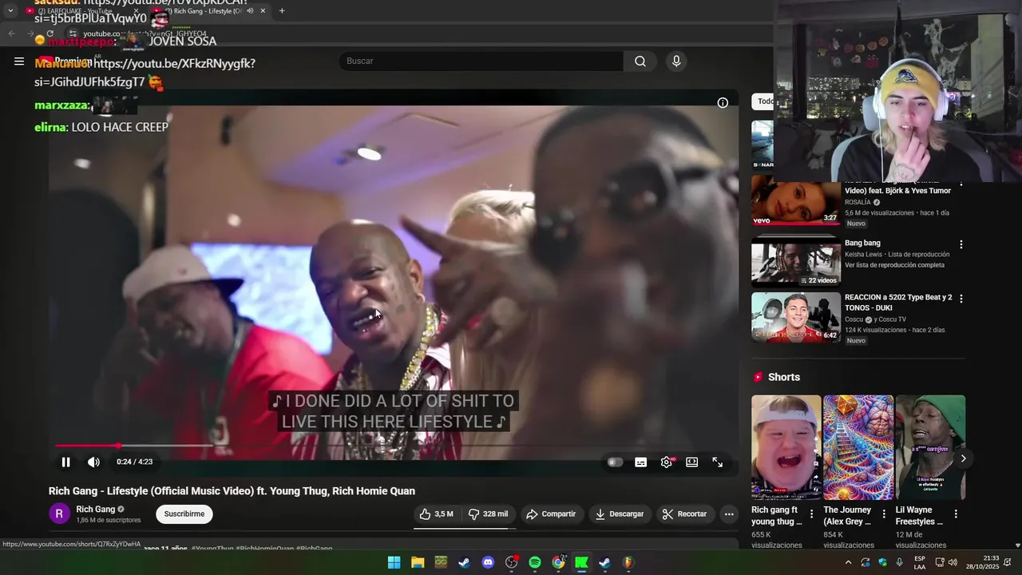Click the Suscribirme button
The image size is (1022, 575).
pos(184,514)
